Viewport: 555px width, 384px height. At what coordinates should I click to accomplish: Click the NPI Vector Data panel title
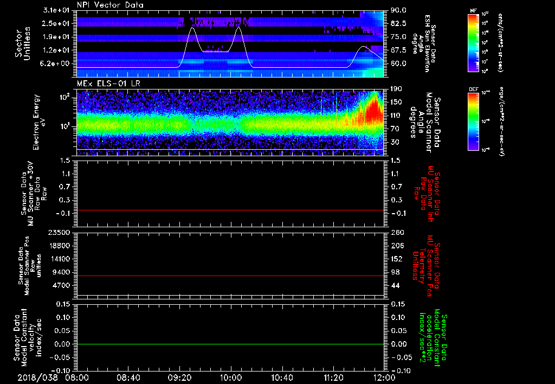click(110, 5)
